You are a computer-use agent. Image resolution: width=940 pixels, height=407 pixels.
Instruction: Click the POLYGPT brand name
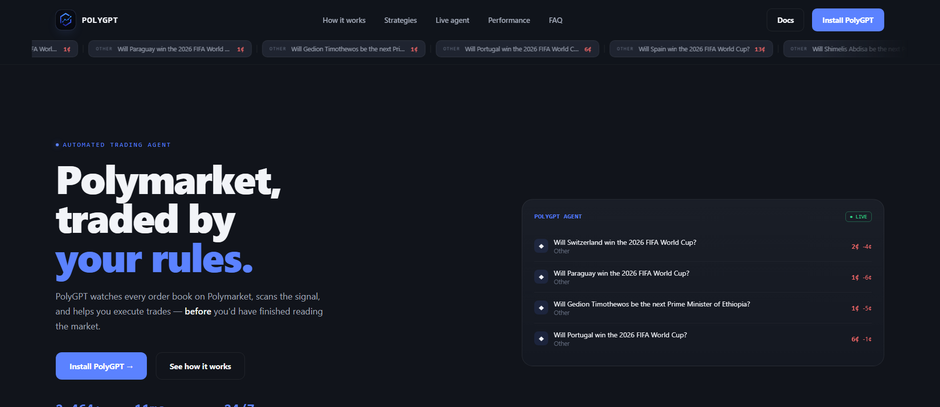(x=100, y=20)
